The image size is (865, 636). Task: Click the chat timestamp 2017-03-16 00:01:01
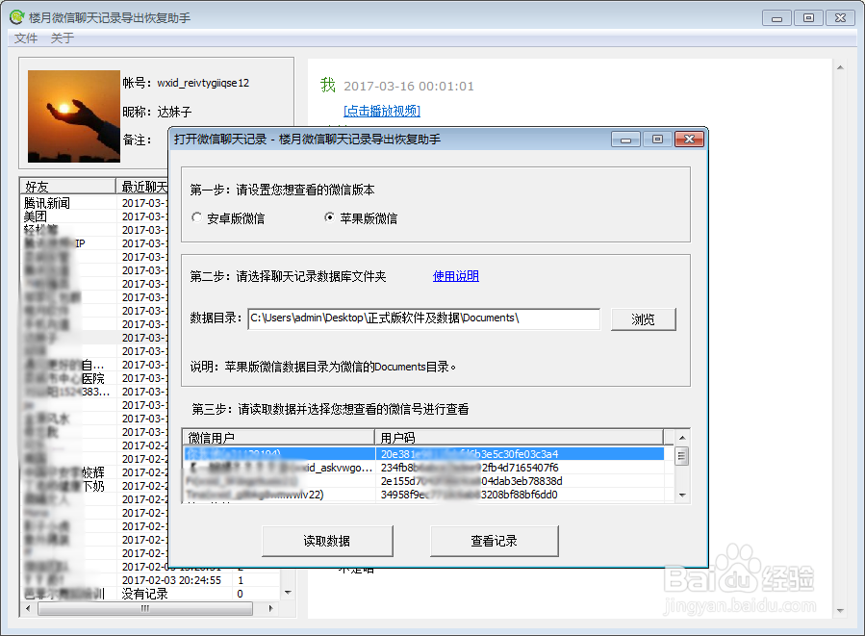pos(409,86)
